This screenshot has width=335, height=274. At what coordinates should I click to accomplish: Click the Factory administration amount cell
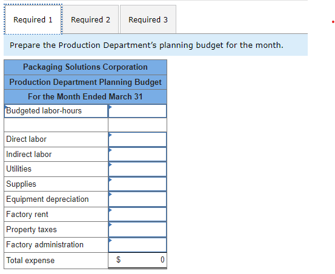pyautogui.click(x=138, y=245)
